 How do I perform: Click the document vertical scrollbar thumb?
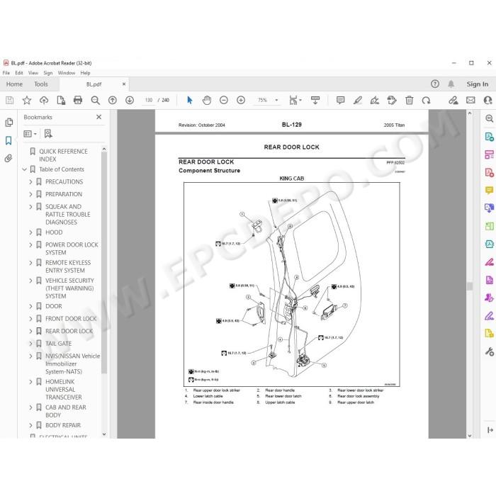click(470, 286)
